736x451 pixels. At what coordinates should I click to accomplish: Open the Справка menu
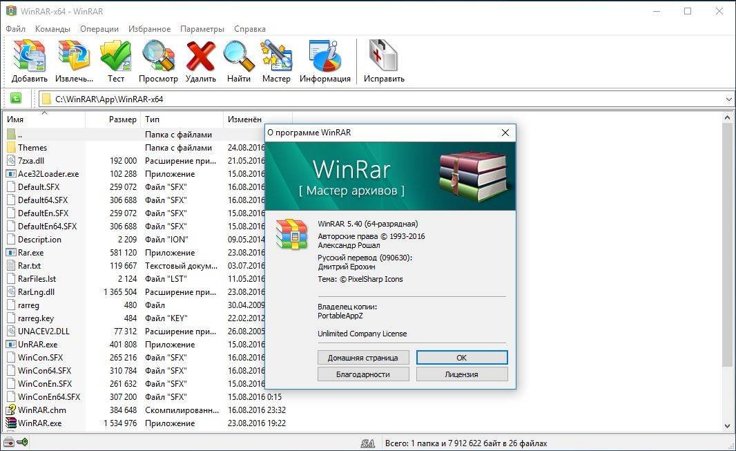[x=250, y=28]
